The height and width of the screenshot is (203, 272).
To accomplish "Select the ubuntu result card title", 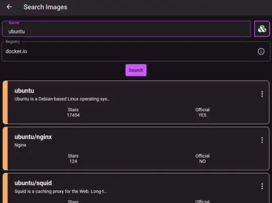I will coord(24,91).
